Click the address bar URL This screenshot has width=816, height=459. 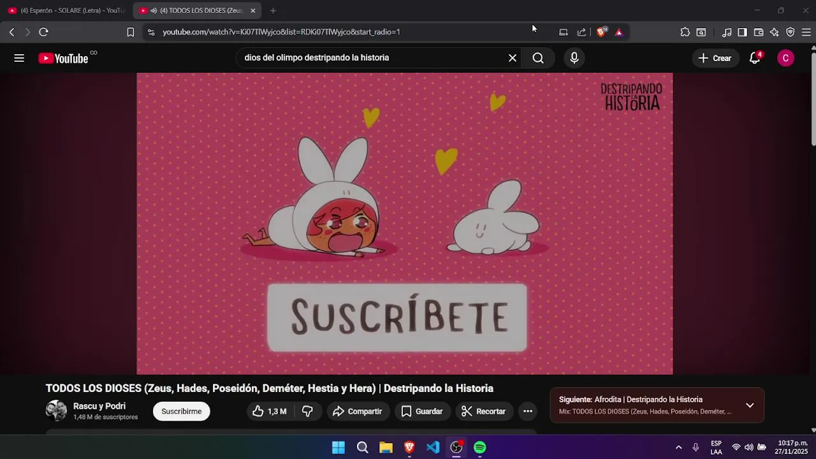[x=281, y=32]
